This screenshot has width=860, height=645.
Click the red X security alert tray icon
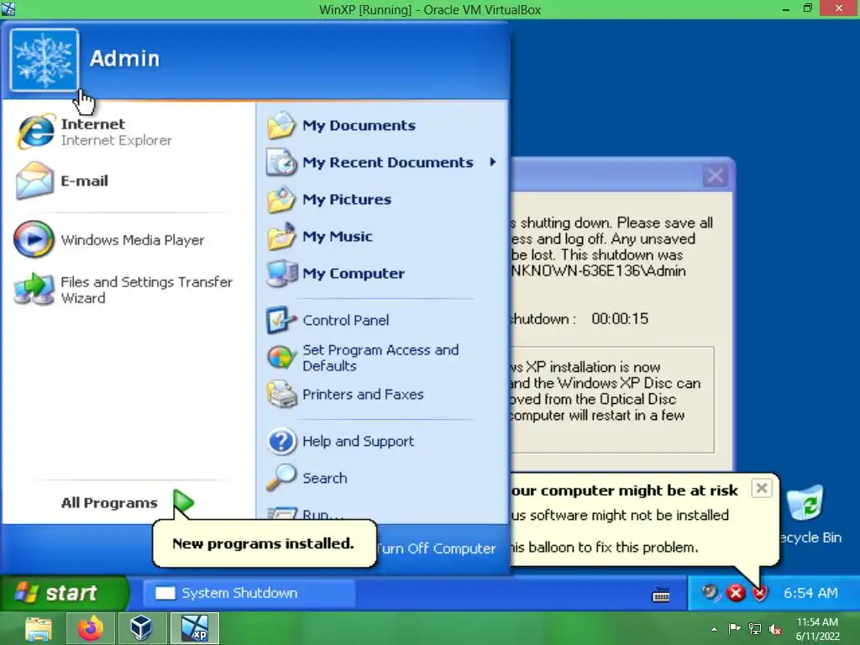click(x=736, y=593)
